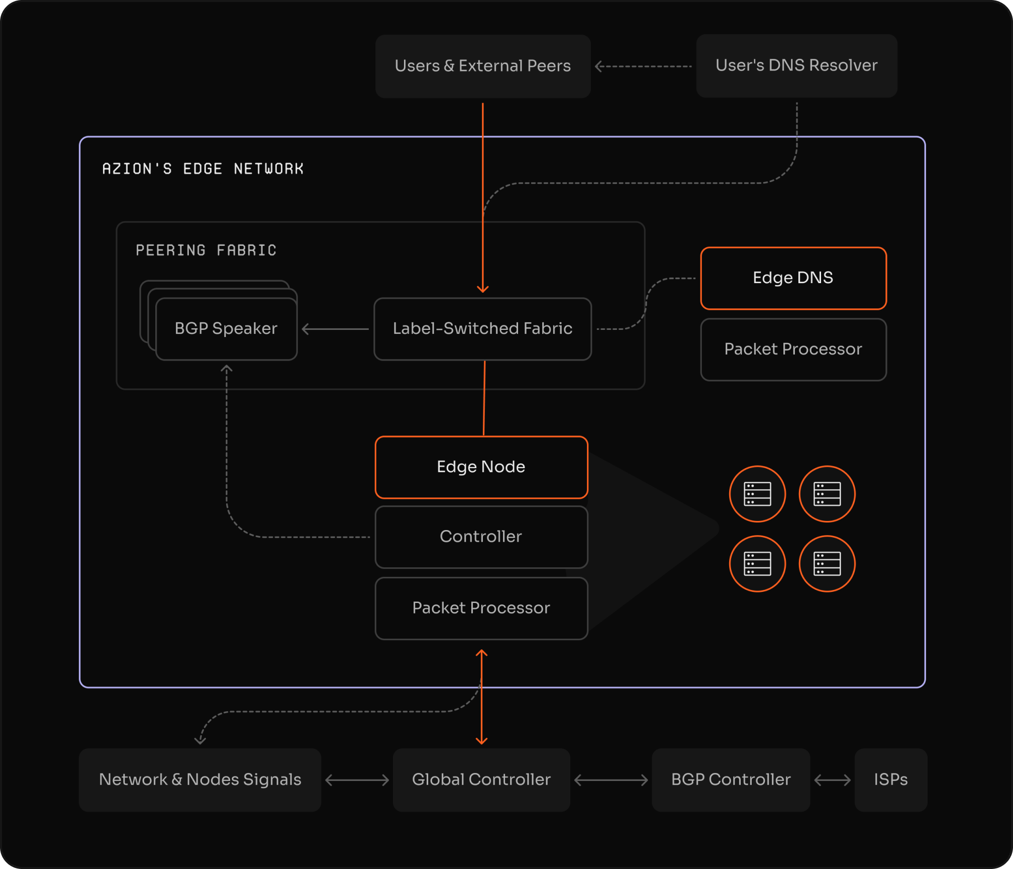Click the bottom-left server icon
The image size is (1013, 869).
pos(758,563)
